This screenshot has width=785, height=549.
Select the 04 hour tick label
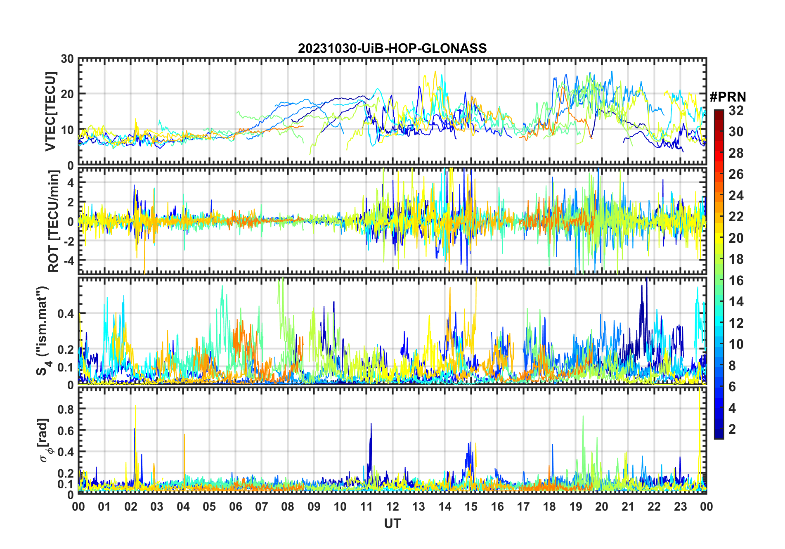pos(183,506)
